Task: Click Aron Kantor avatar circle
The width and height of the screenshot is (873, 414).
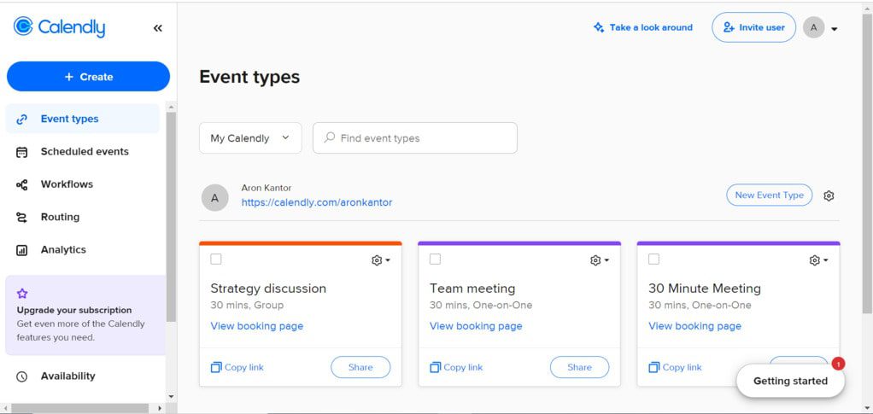Action: tap(215, 197)
